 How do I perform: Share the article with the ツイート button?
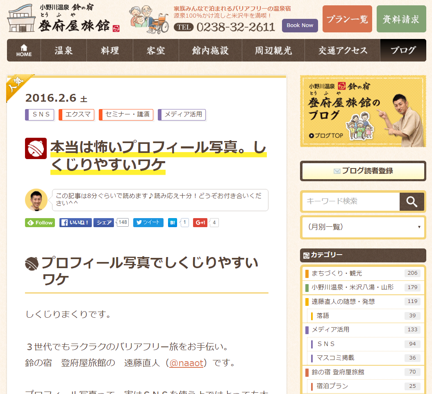click(148, 223)
